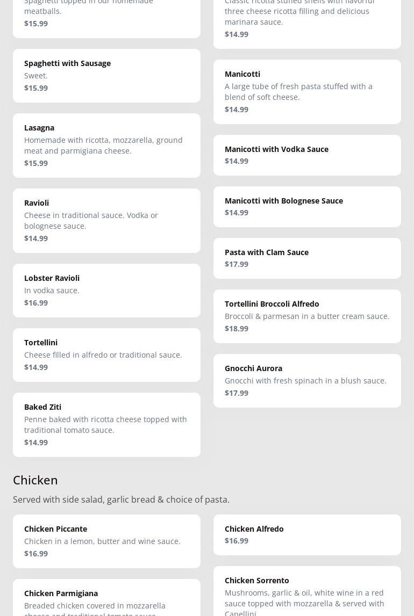The image size is (414, 616).
Task: Click the 'Served with side salad' description
Action: coord(121,499)
